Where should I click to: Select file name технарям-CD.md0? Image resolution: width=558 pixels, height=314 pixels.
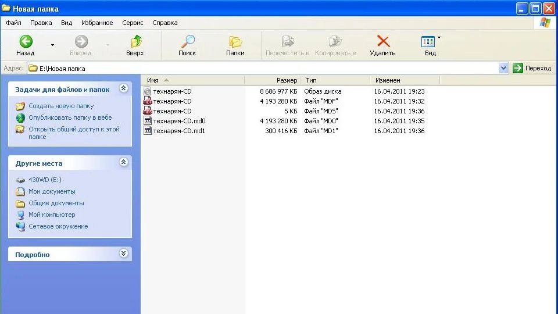pyautogui.click(x=180, y=121)
